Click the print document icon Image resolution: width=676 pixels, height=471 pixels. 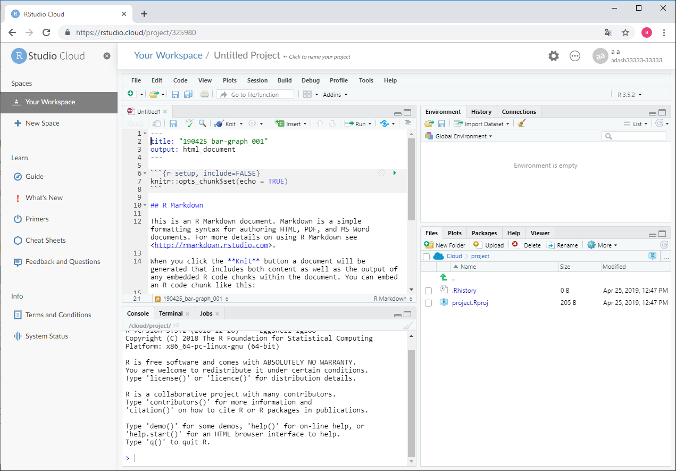205,95
